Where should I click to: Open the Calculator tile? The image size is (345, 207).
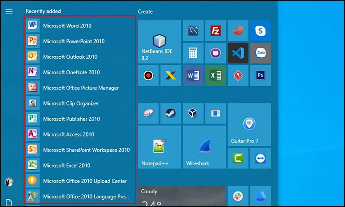(193, 53)
